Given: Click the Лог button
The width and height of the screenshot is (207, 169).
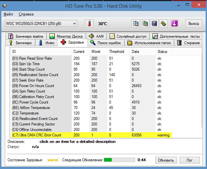Looking at the screenshot, I should pos(190,160).
